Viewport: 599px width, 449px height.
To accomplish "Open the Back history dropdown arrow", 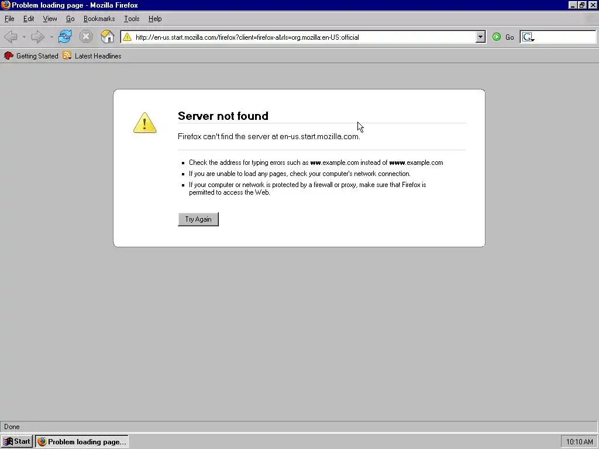I will 23,37.
